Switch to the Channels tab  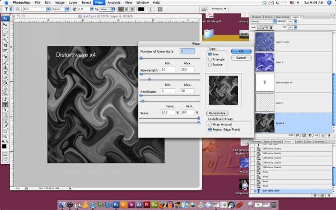[256, 142]
